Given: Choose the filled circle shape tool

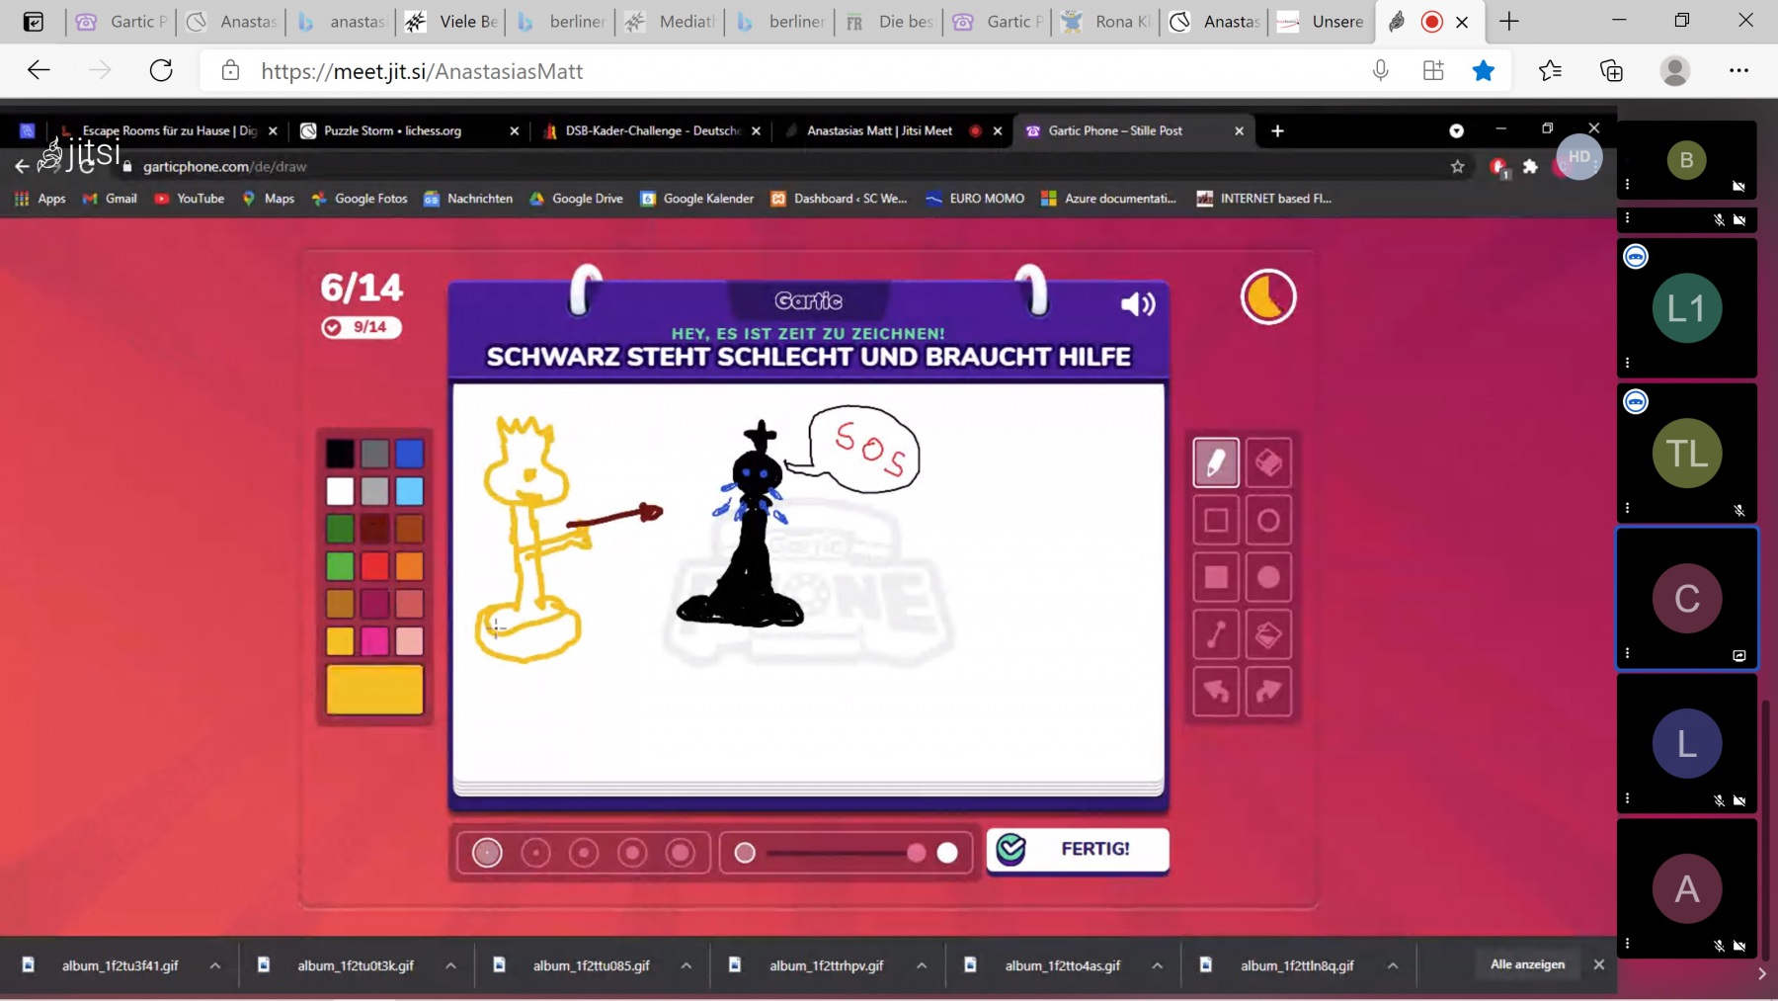Looking at the screenshot, I should [1268, 577].
